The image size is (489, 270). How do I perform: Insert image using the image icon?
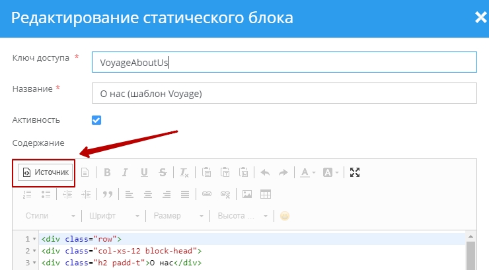pos(247,194)
